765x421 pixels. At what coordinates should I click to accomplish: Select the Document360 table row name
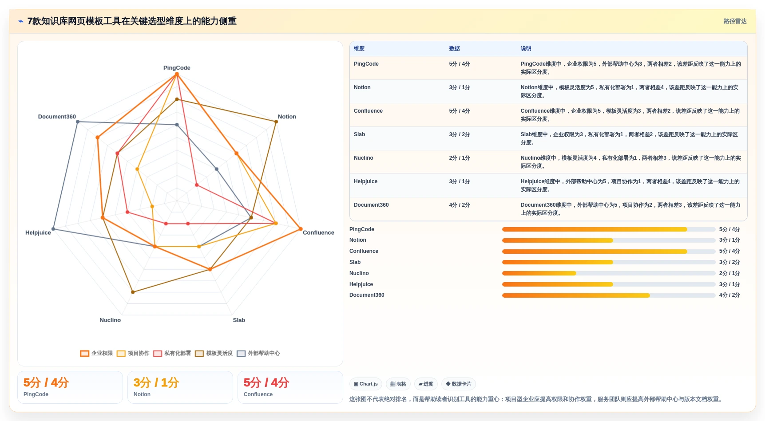pyautogui.click(x=371, y=205)
